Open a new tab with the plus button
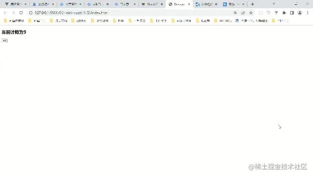The image size is (313, 176). point(252,4)
